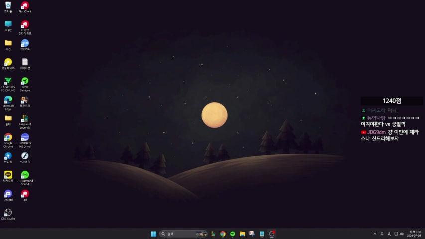
Task: Launch OBS Studio desktop shortcut
Action: (x=8, y=214)
